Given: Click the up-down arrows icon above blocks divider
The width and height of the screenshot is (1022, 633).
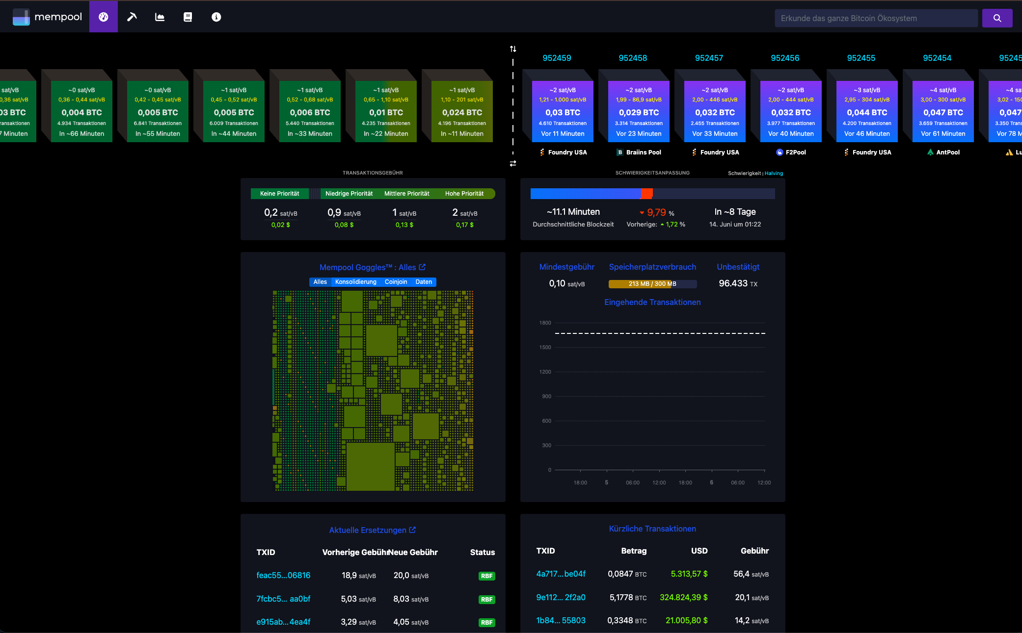Looking at the screenshot, I should click(x=513, y=49).
